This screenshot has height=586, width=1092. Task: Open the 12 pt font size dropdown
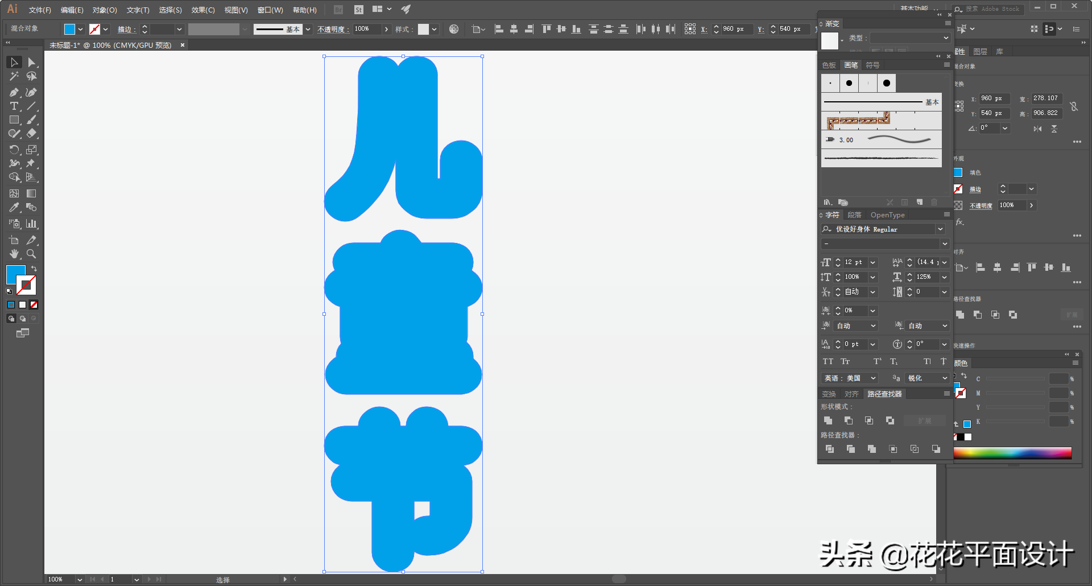pyautogui.click(x=872, y=262)
